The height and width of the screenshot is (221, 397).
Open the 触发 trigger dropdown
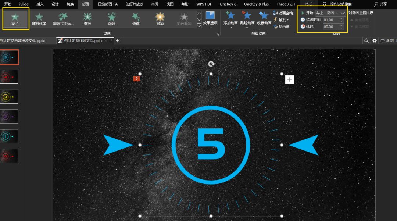pos(281,20)
